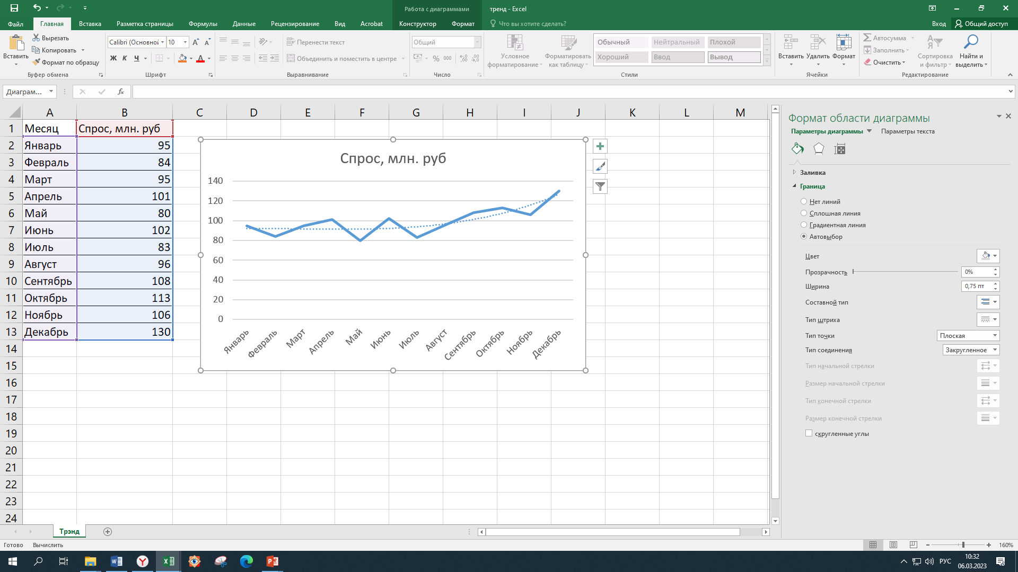Click the Chart Filters funnel button
This screenshot has height=572, width=1018.
tap(600, 186)
